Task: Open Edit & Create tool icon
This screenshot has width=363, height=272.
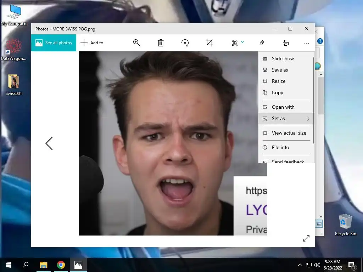Action: 235,43
